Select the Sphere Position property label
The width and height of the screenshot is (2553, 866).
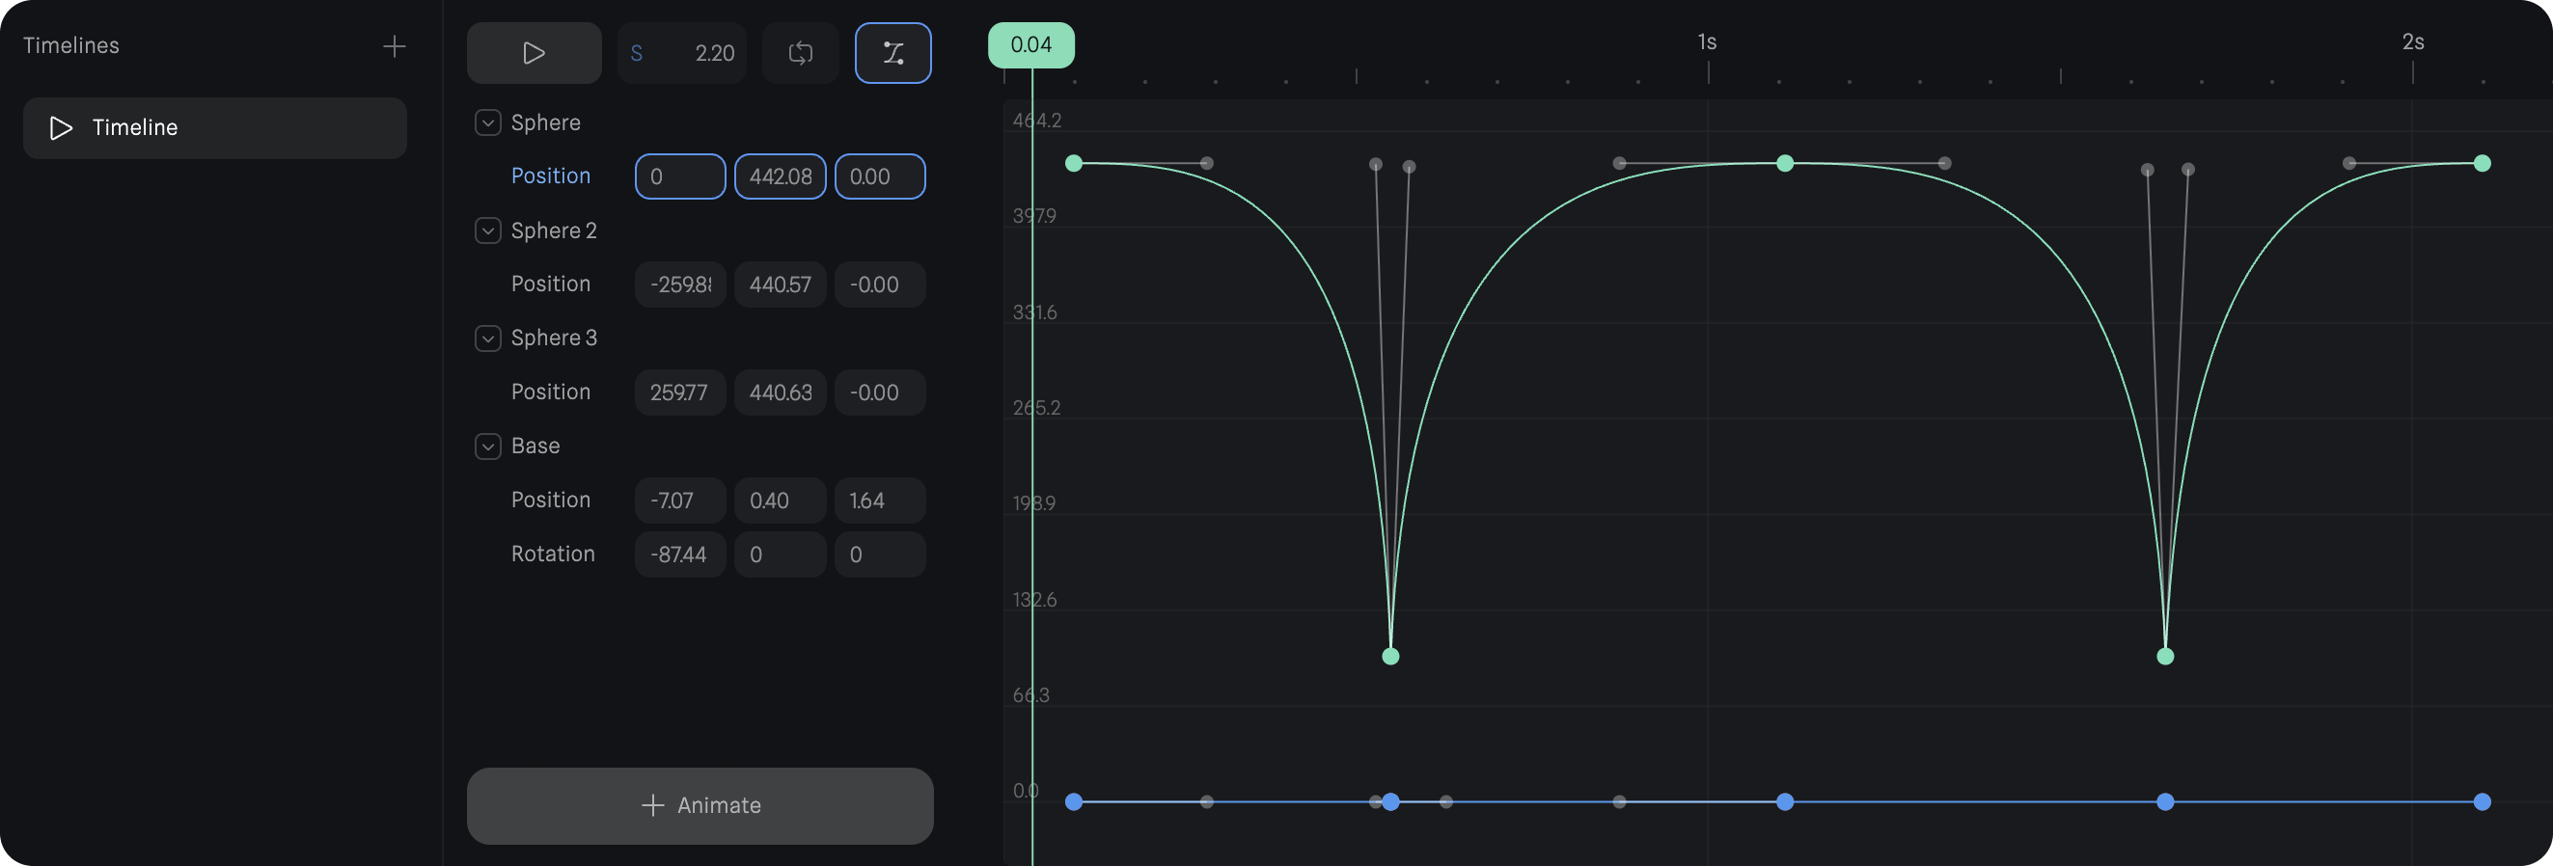[x=550, y=176]
